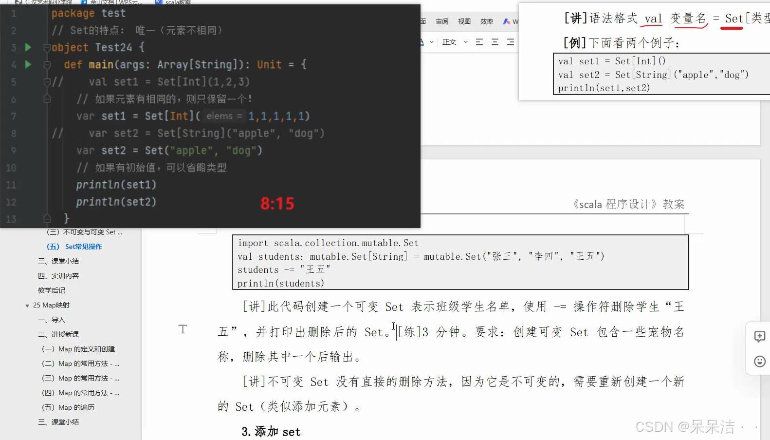This screenshot has width=770, height=440.
Task: Open the 视图 ribbon tab
Action: point(464,21)
